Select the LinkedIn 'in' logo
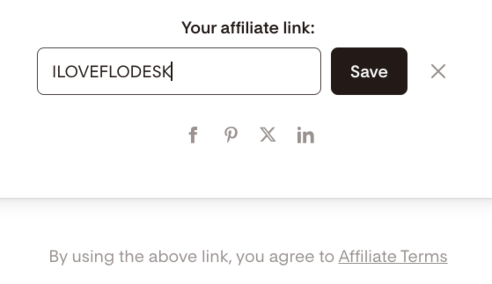The height and width of the screenshot is (284, 492). tap(305, 135)
